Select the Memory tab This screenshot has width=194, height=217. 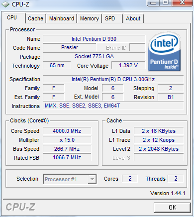[90, 18]
